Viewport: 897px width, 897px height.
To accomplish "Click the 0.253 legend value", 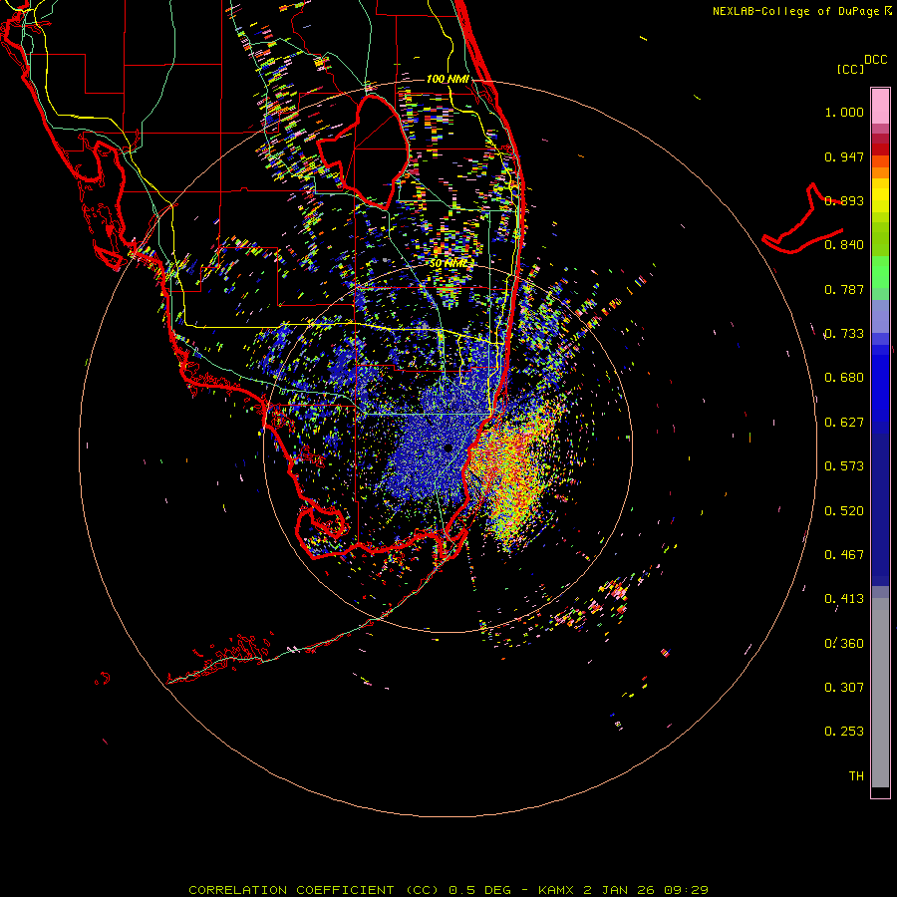I will pos(844,732).
